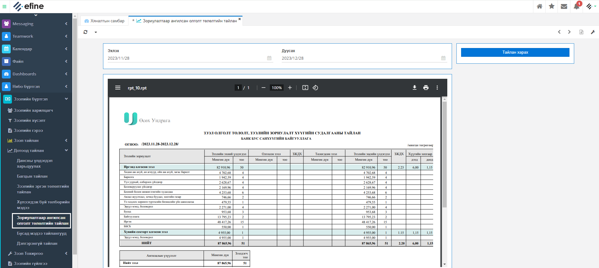Go to next with right chevron

point(569,32)
